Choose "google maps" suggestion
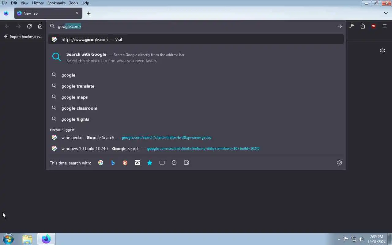Screen dimensions: 392x245 [196, 97]
